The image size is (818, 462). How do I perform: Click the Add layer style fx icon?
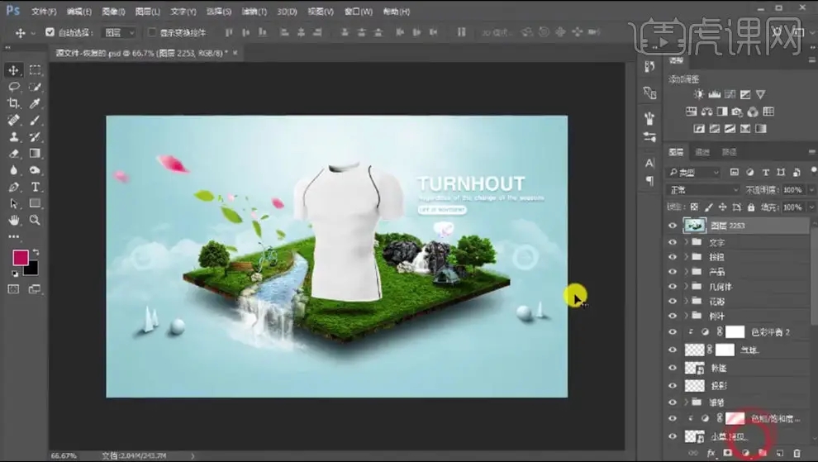711,453
